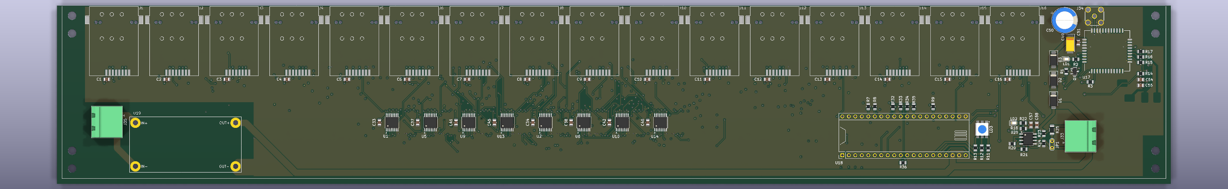
Task: Click the J34 connector near C50
Action: (x=1095, y=16)
